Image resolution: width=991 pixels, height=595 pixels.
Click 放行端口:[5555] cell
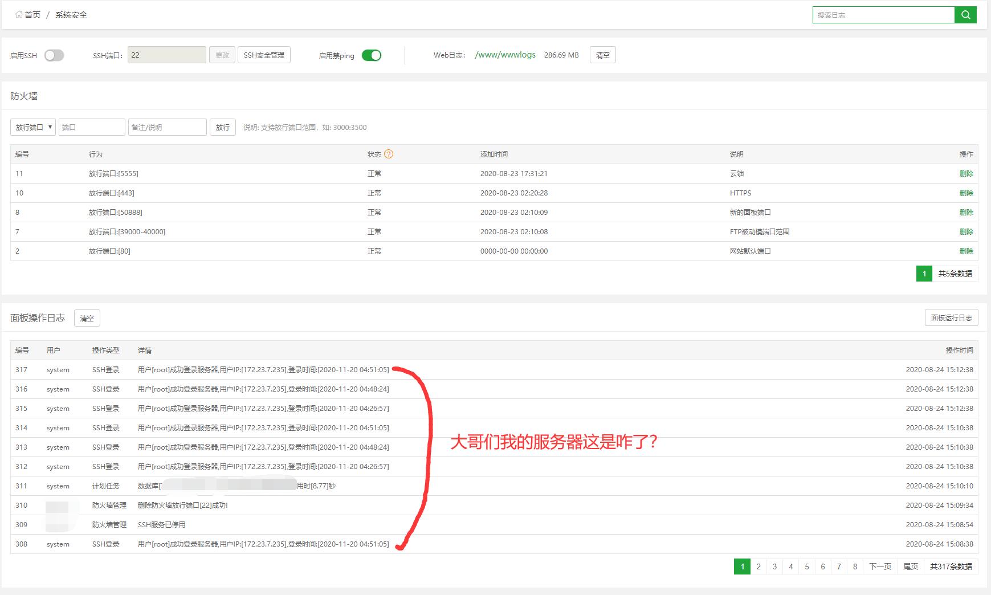(x=113, y=173)
